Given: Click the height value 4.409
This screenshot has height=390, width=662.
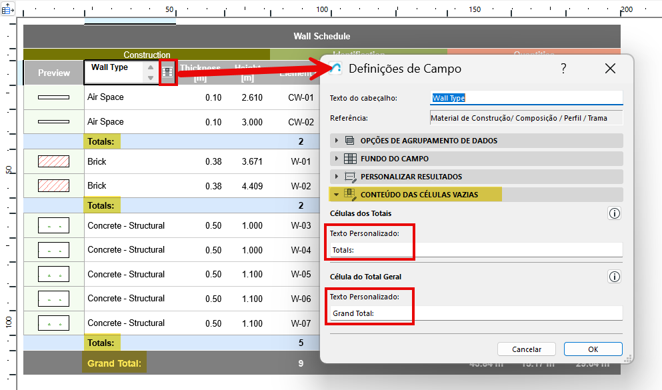Looking at the screenshot, I should click(x=252, y=186).
